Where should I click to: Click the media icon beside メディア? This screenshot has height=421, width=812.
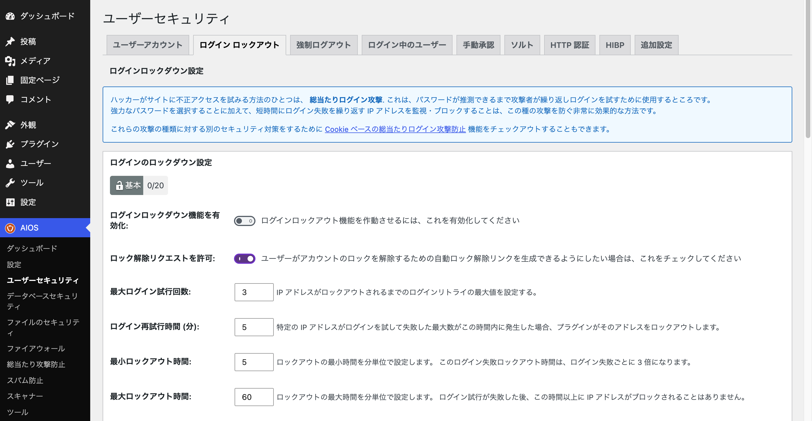[x=10, y=61]
